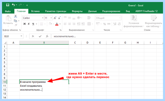Open the Разметка страницы tab
This screenshot has height=101, width=165.
[x=56, y=11]
